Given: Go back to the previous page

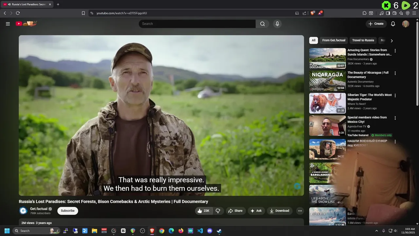Looking at the screenshot, I should point(5,13).
